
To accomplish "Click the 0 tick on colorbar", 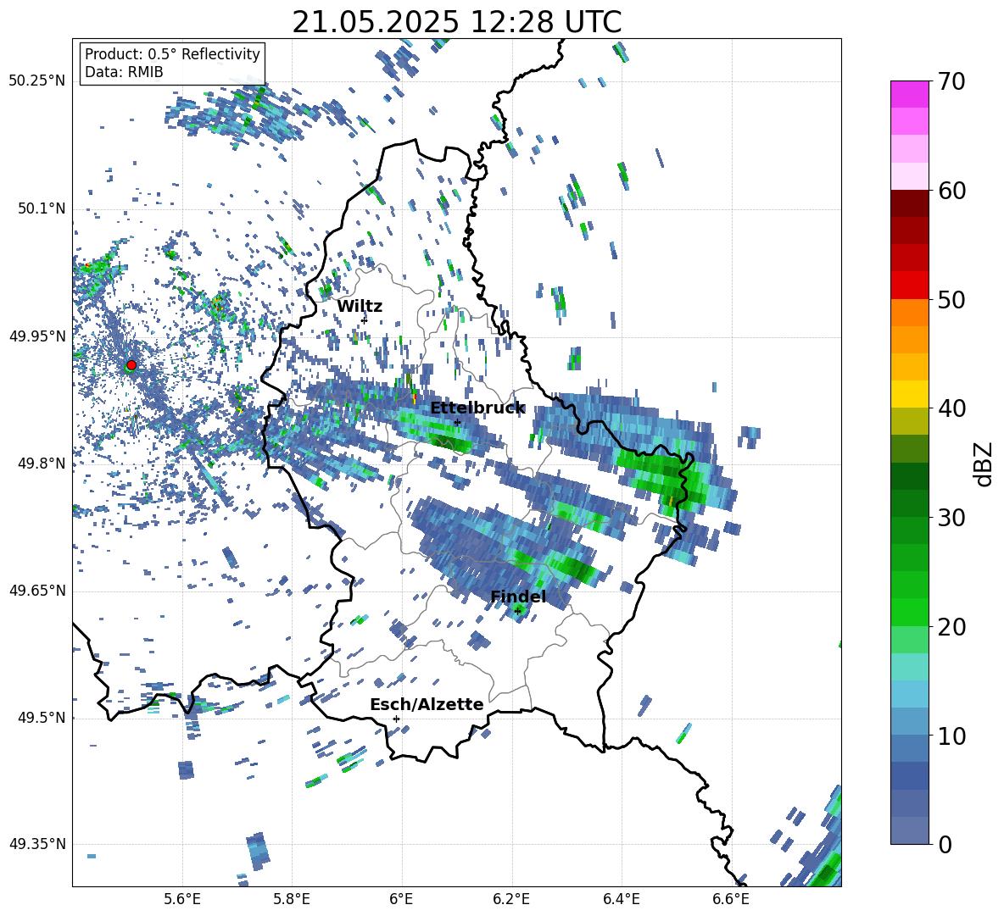I will tap(945, 844).
